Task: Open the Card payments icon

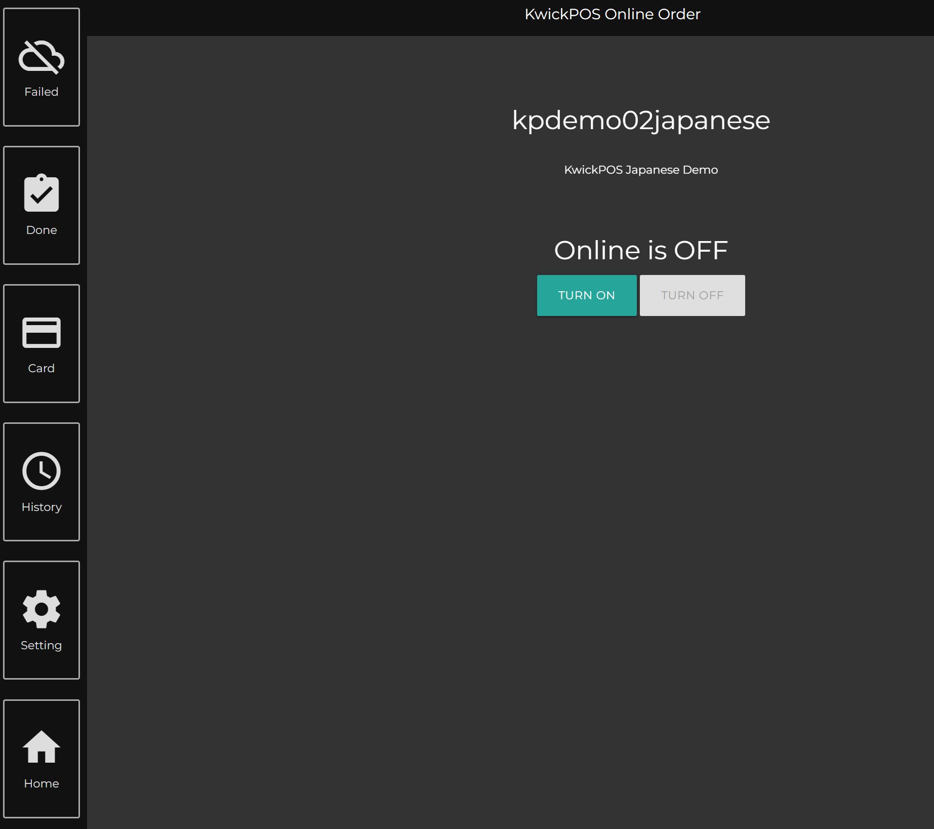Action: tap(42, 333)
